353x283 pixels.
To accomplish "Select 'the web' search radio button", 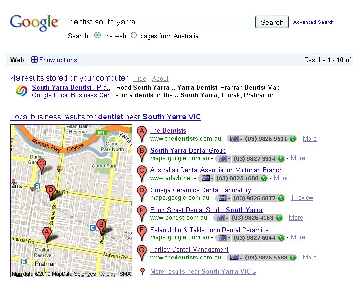I will pos(97,35).
